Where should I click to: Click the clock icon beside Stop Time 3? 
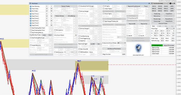[x=31, y=25]
